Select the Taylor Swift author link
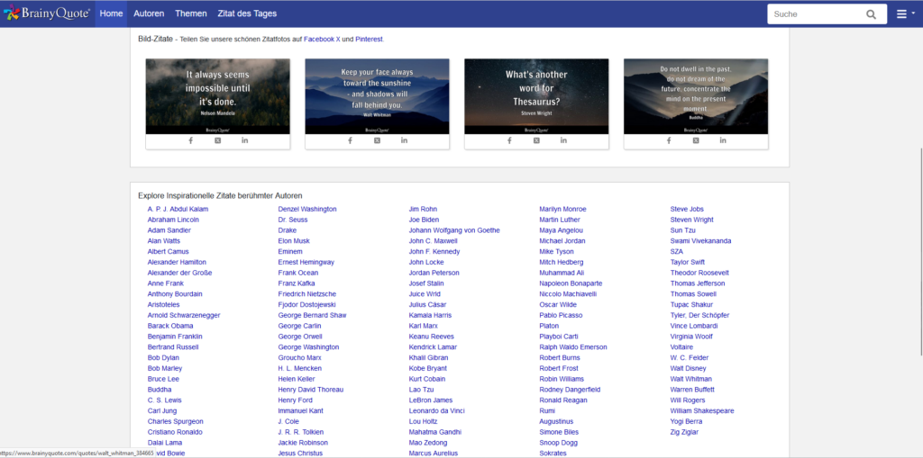The width and height of the screenshot is (923, 458). [x=688, y=263]
